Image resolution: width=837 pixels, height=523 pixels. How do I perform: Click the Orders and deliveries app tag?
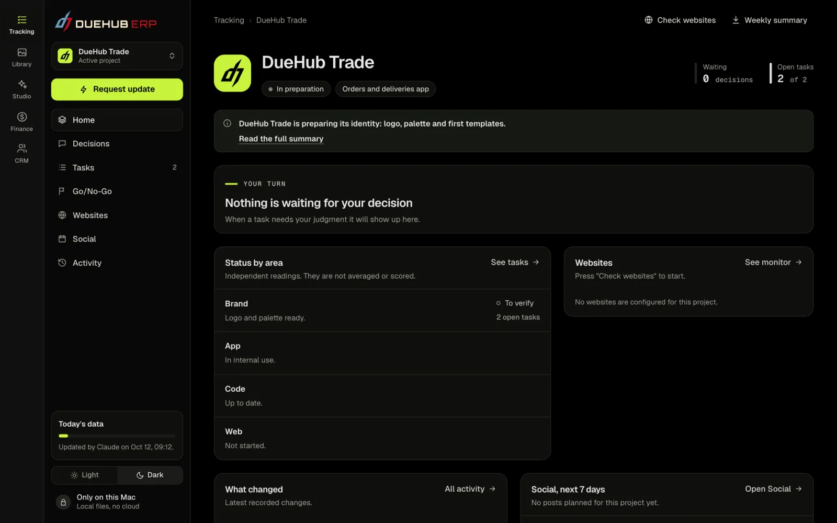coord(386,89)
